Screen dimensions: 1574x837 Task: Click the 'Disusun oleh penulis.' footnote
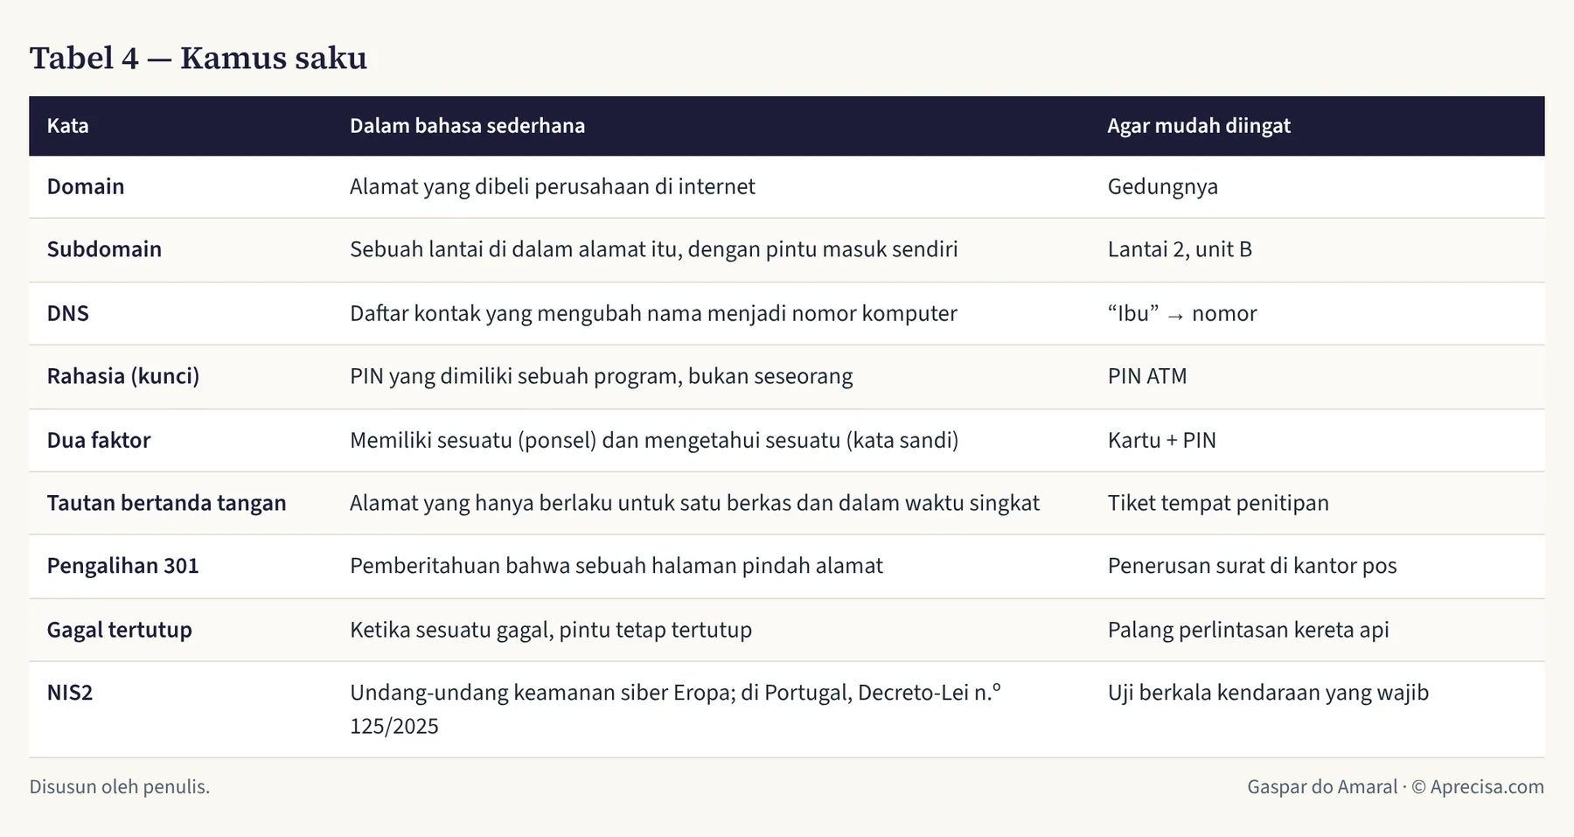(120, 786)
